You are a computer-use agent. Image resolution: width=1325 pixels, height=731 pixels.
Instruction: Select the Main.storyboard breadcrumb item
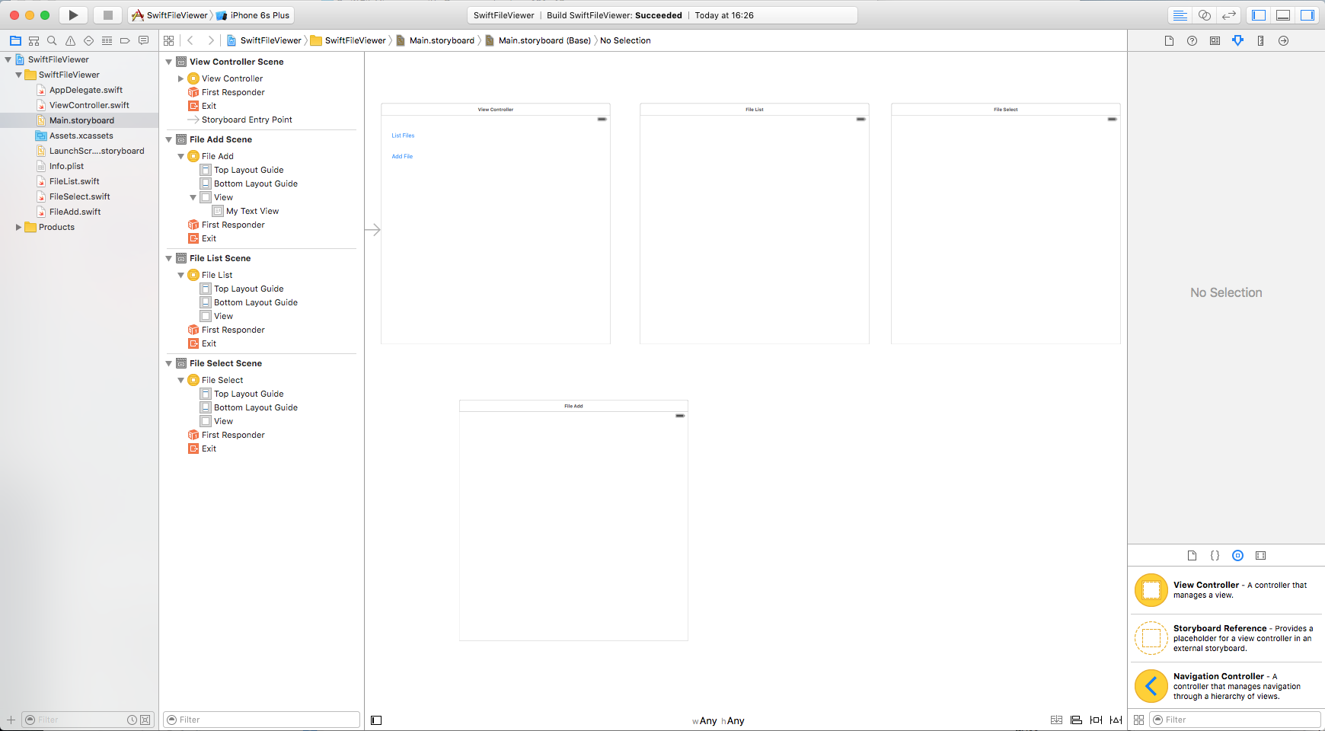coord(441,41)
